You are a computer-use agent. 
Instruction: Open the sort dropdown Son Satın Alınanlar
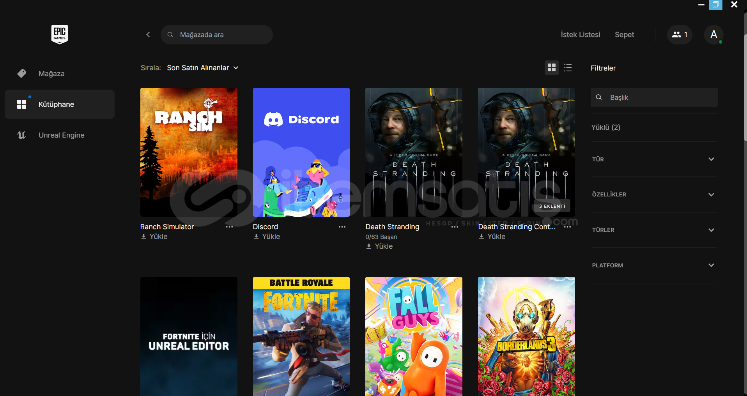tap(203, 68)
